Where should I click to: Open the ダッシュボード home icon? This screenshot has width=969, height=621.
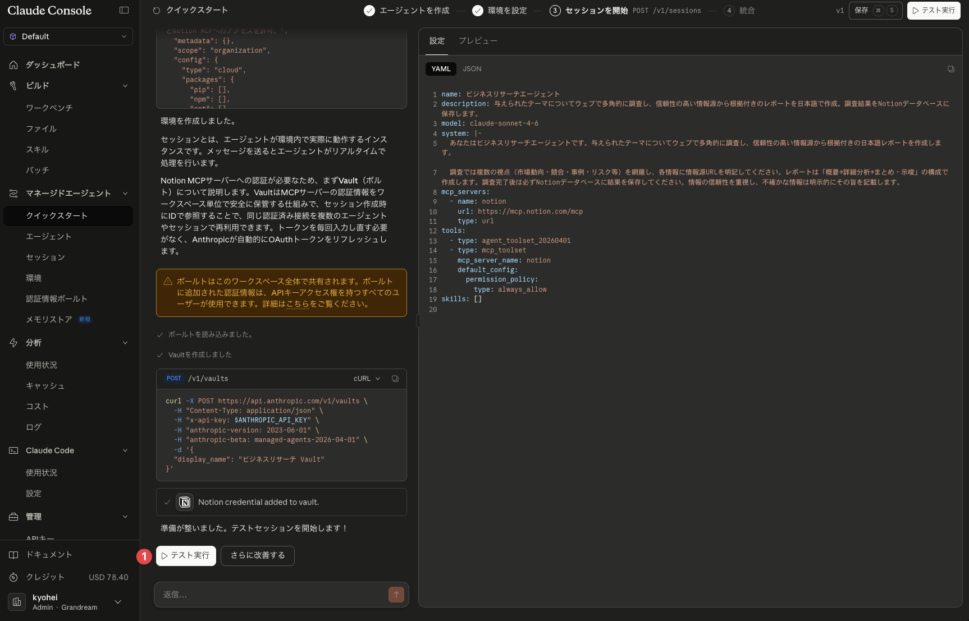click(x=13, y=65)
